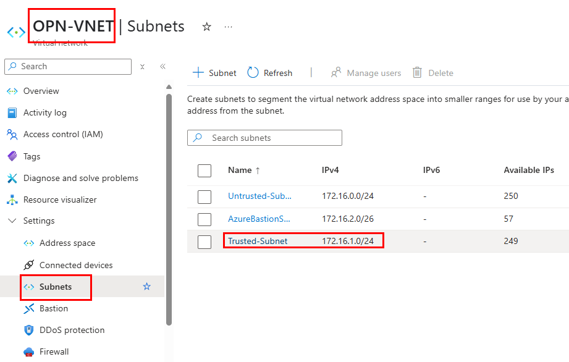Open Address space under Settings
Screen dimensions: 569x362
(x=67, y=243)
